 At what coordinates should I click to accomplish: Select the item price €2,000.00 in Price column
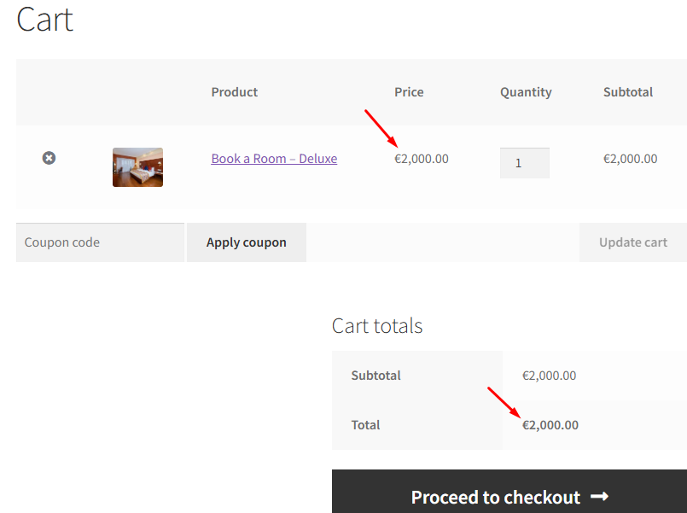coord(421,159)
